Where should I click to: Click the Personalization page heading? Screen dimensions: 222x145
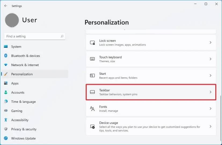(x=107, y=22)
